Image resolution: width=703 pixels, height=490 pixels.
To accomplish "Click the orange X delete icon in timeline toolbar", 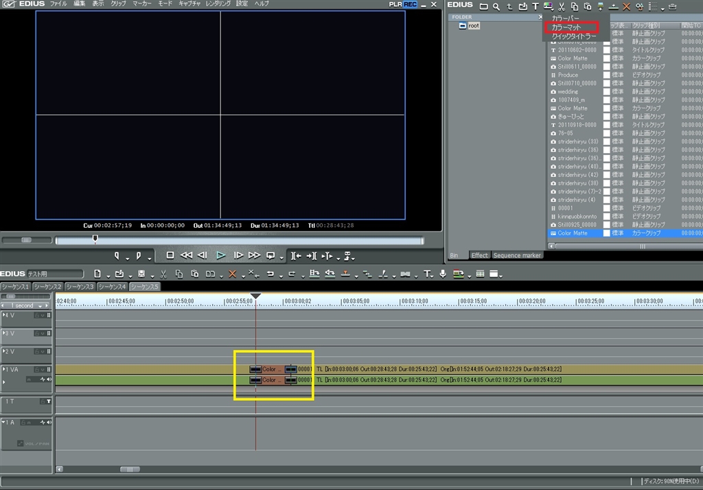I will point(233,274).
